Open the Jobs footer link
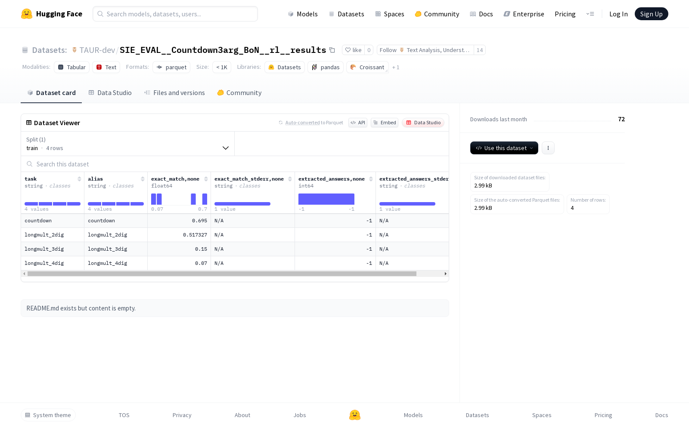The height and width of the screenshot is (430, 689). tap(300, 415)
